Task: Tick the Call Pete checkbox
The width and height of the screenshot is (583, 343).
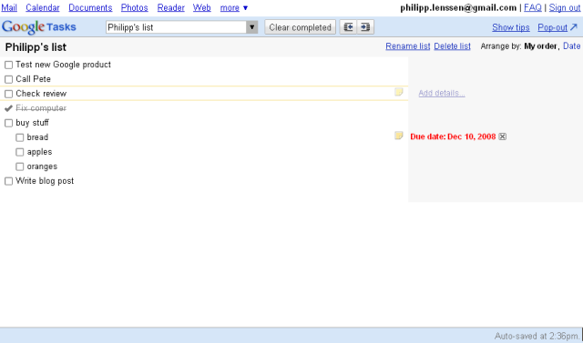Action: tap(8, 79)
